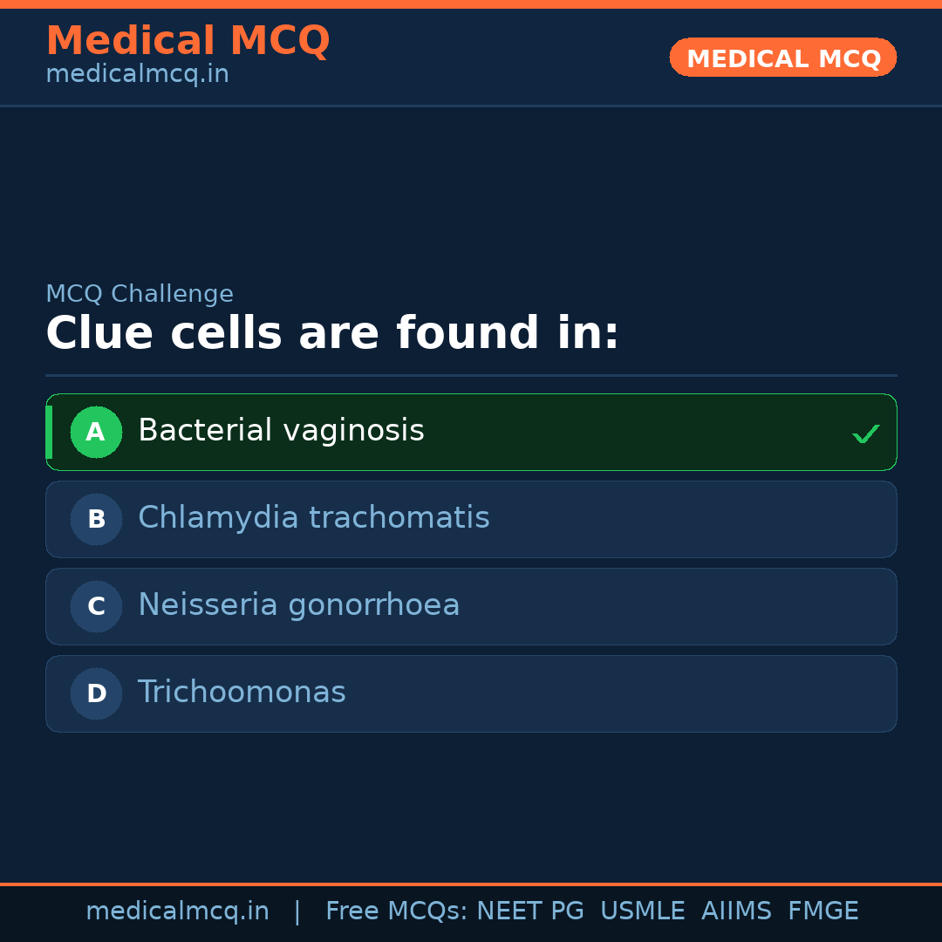The height and width of the screenshot is (942, 942).
Task: Click the B letter circle icon
Action: (96, 519)
